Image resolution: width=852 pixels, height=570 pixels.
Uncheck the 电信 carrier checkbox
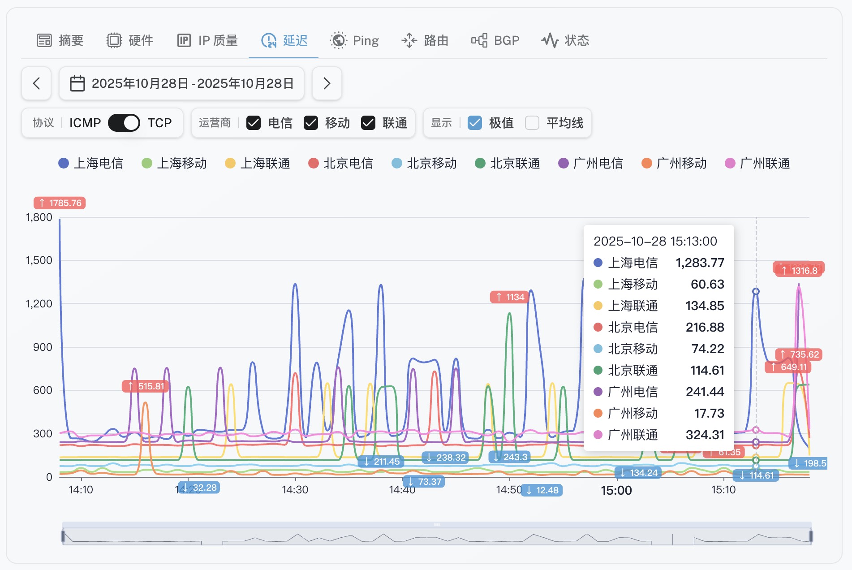(254, 123)
